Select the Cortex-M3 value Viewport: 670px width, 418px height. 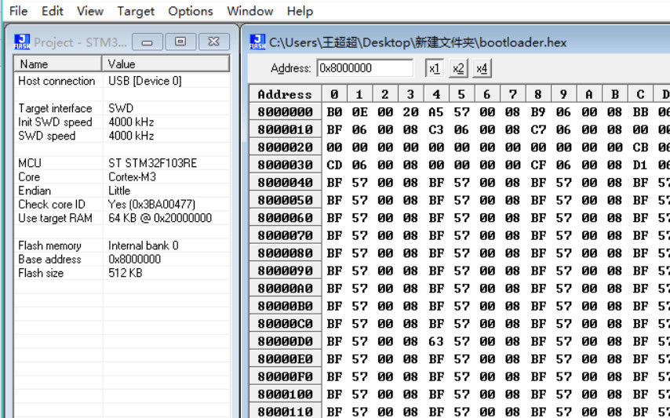(x=132, y=176)
